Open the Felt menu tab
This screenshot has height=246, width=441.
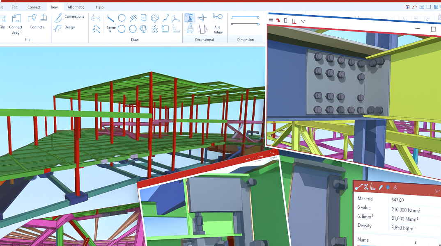[15, 7]
